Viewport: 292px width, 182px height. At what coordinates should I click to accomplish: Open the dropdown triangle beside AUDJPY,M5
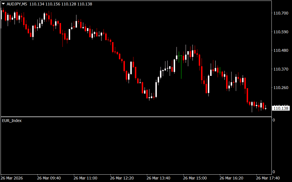(x=3, y=4)
